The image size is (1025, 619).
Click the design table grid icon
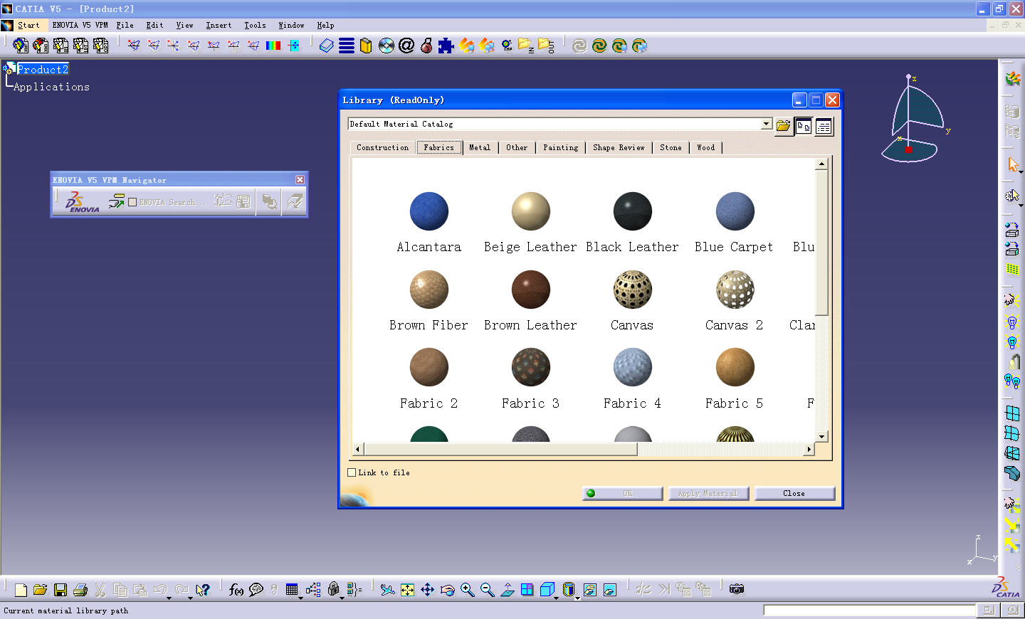point(292,589)
